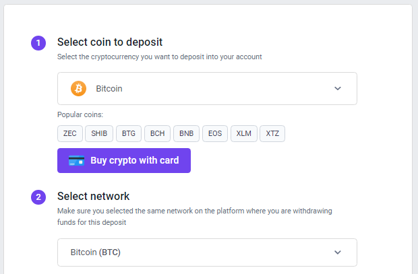Expand the network selector chevron arrow
Image resolution: width=418 pixels, height=274 pixels.
tap(338, 252)
